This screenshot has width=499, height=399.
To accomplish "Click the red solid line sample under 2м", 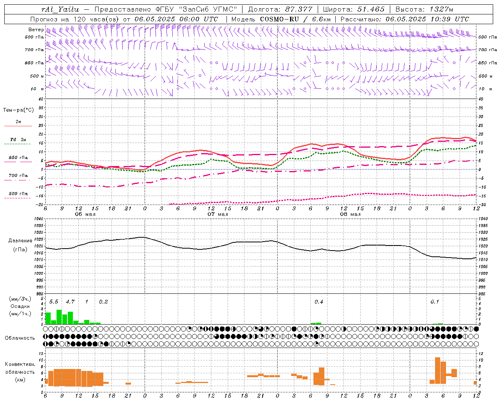I will [18, 126].
